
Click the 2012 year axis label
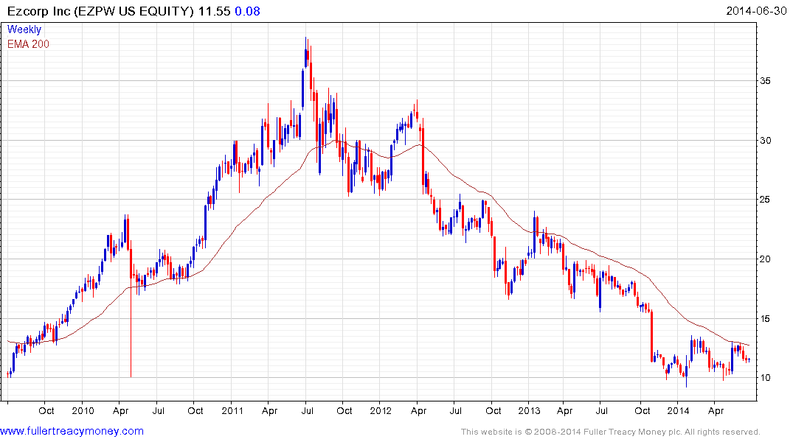coord(381,410)
